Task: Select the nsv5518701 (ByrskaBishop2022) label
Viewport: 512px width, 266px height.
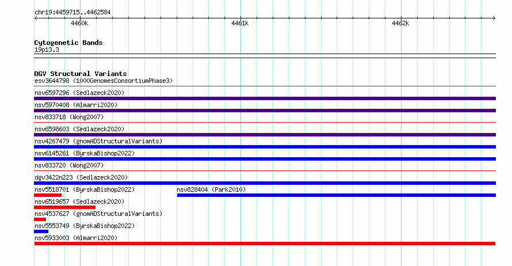Action: pos(85,189)
